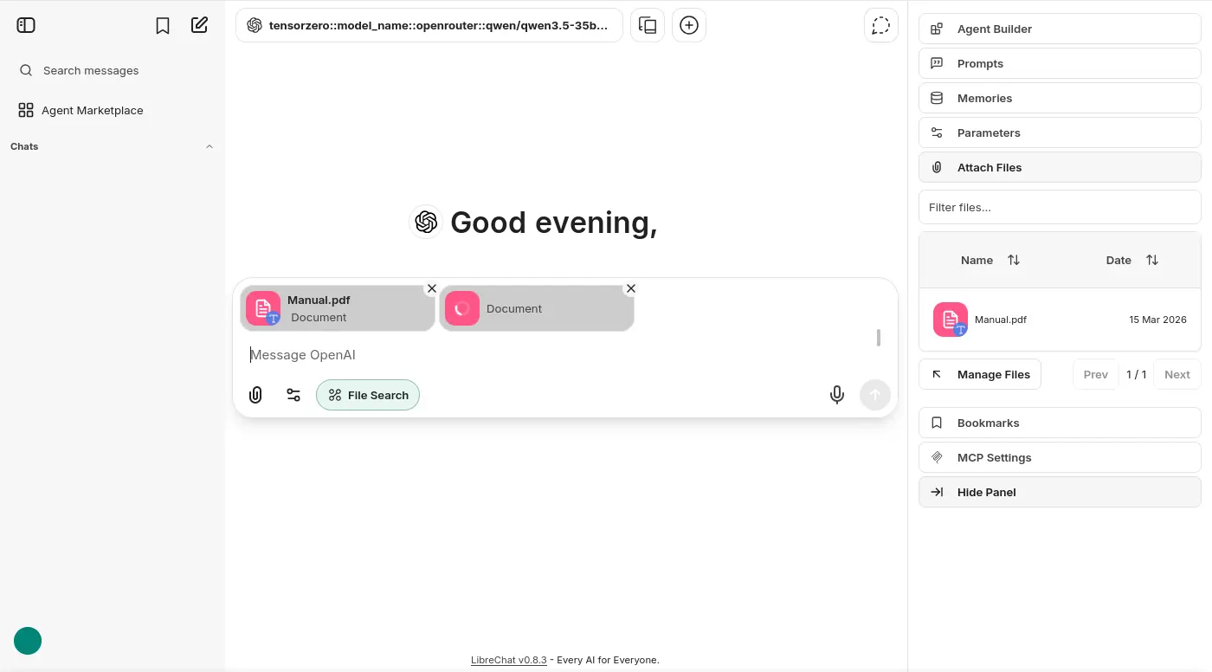Click the Manage Files button

980,374
